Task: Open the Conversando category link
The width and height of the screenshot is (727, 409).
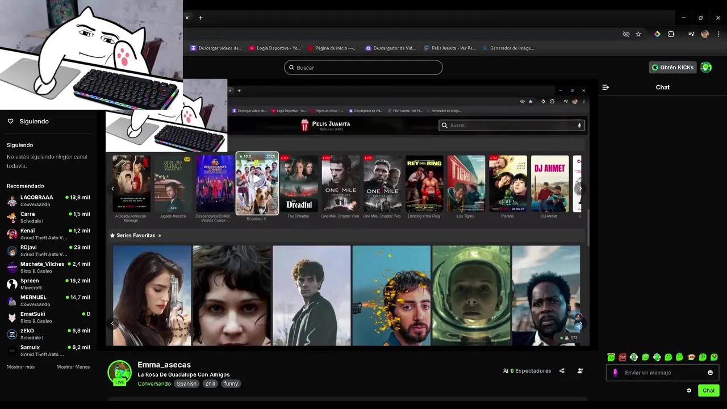Action: (x=154, y=384)
